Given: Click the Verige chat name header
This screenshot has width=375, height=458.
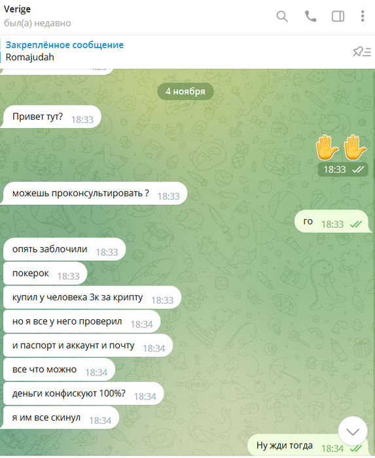Looking at the screenshot, I should 17,9.
